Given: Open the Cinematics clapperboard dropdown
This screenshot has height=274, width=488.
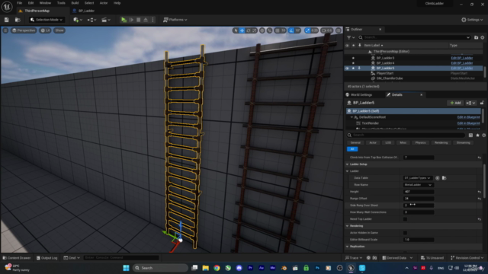Looking at the screenshot, I should click(x=106, y=20).
